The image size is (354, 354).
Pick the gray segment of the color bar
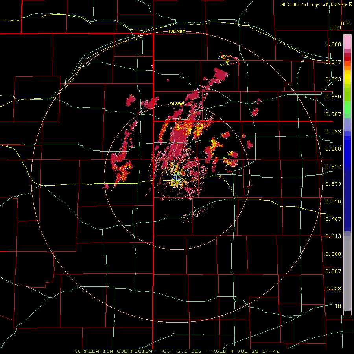pos(347,273)
